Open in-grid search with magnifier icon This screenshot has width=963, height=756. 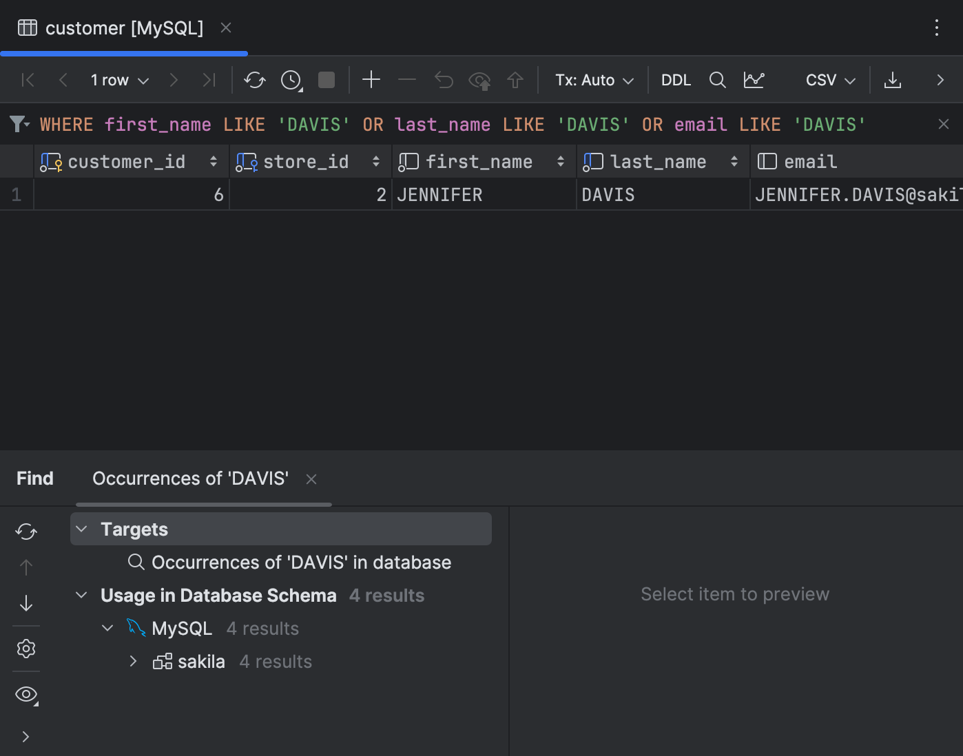(x=717, y=80)
